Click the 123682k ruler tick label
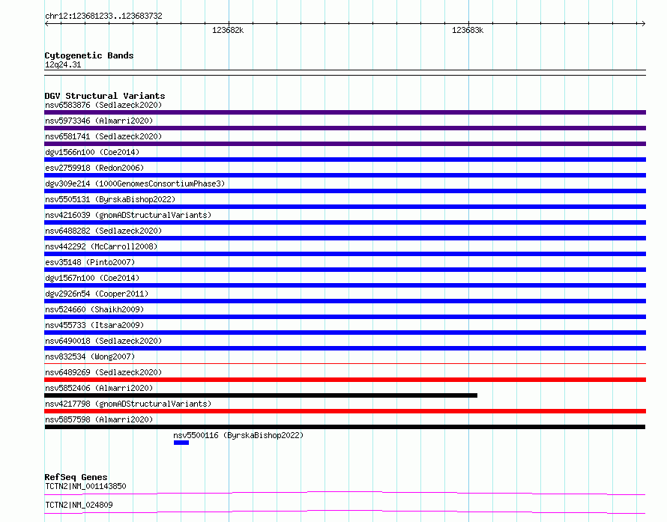 tap(228, 30)
